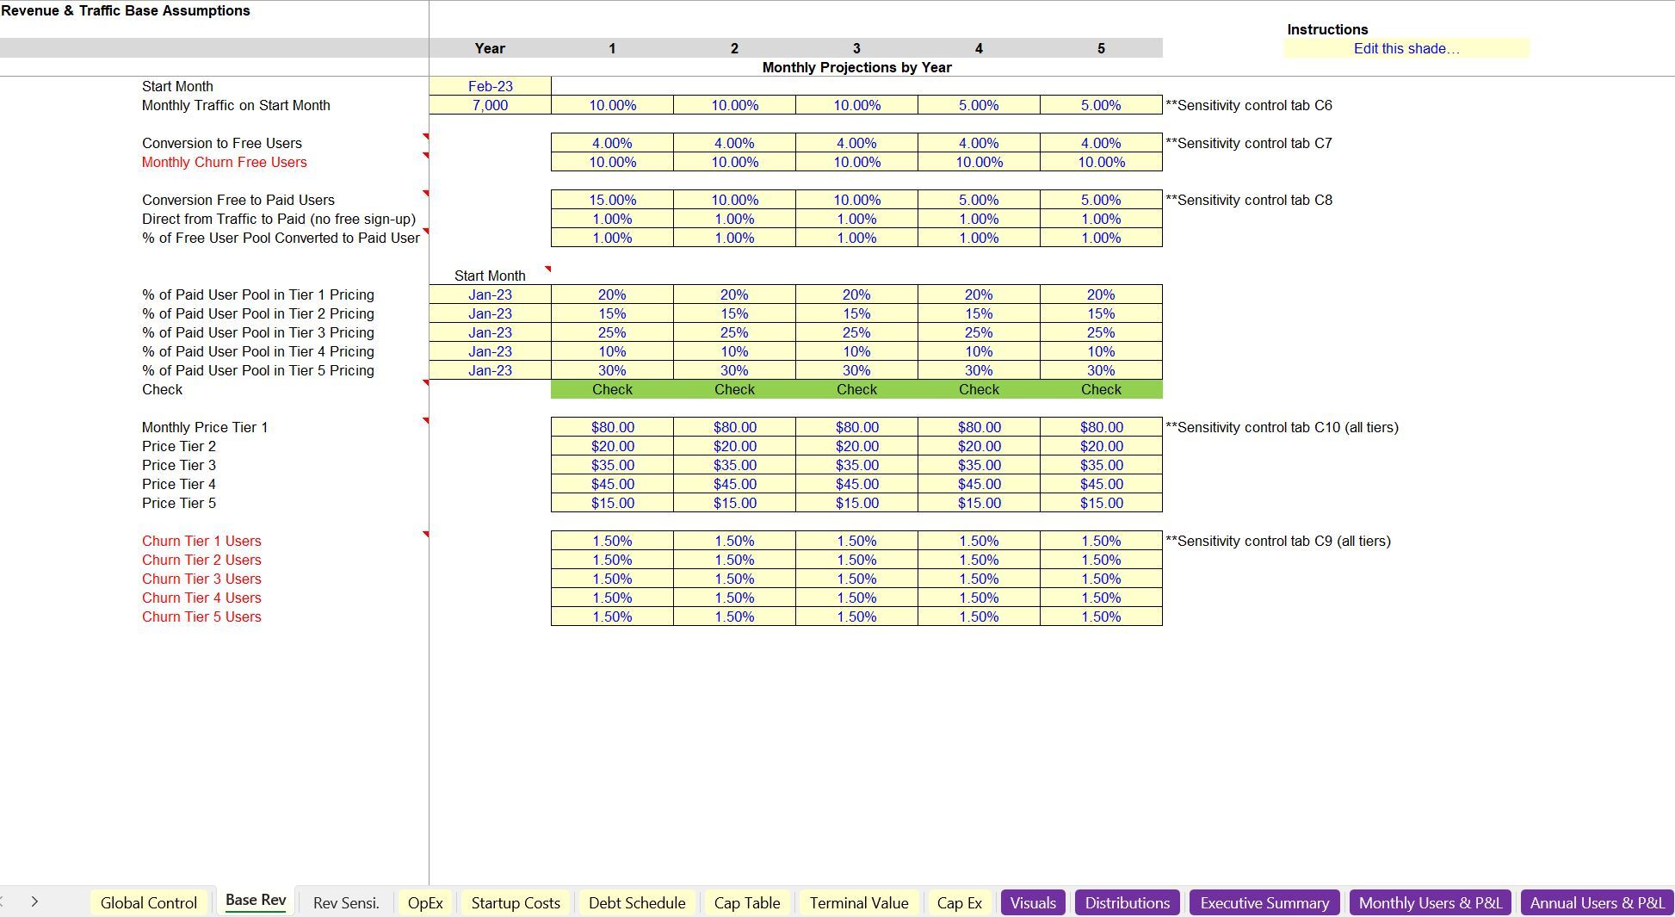Switch to the Terminal Value tab
This screenshot has height=917, width=1675.
858,902
